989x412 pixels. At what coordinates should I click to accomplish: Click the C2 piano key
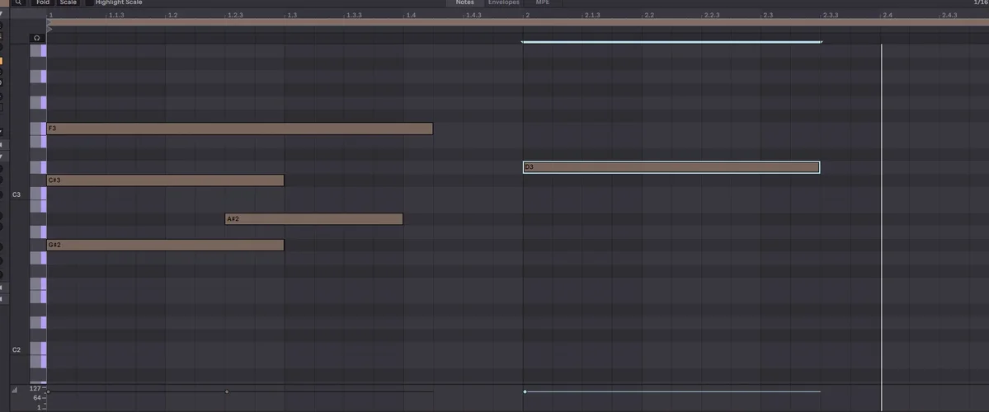[x=38, y=349]
